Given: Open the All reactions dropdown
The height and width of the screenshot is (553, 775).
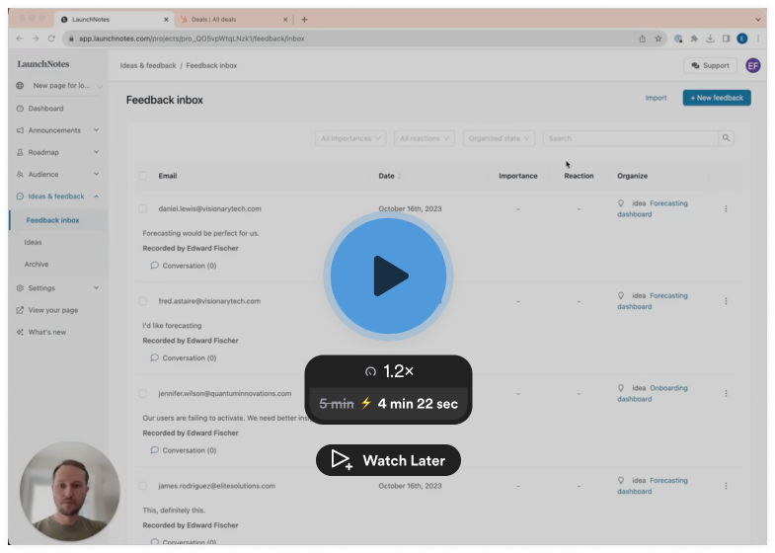Looking at the screenshot, I should point(425,138).
